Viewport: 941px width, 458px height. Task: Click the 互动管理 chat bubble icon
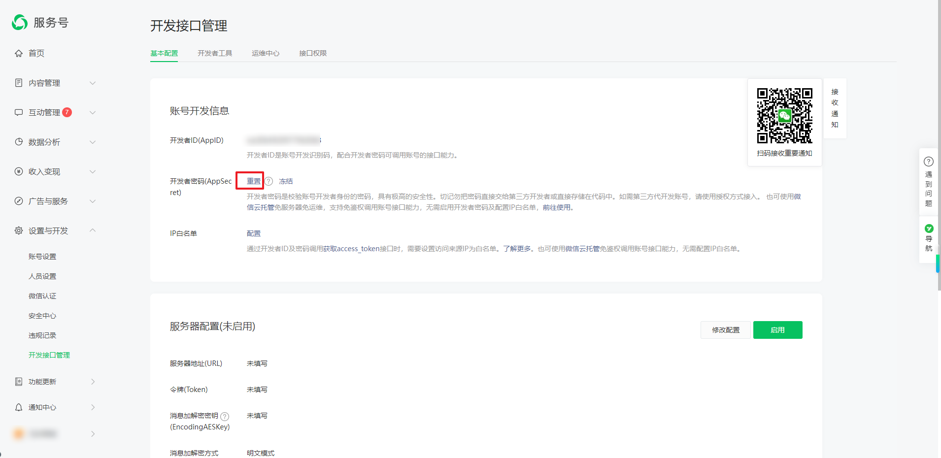(19, 112)
